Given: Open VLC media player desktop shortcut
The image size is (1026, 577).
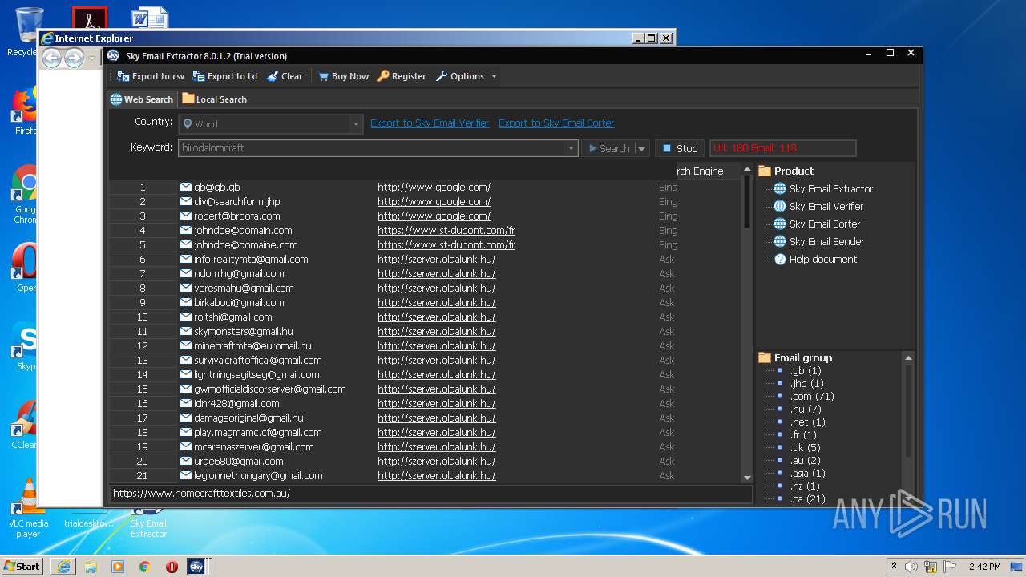Looking at the screenshot, I should pyautogui.click(x=28, y=509).
